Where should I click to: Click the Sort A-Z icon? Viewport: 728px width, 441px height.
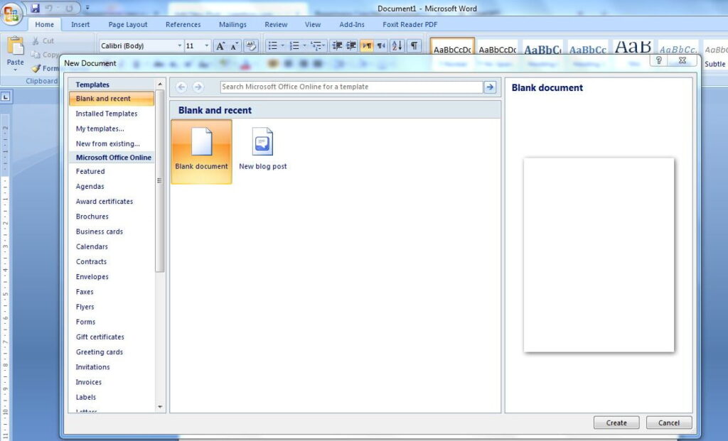pos(397,45)
